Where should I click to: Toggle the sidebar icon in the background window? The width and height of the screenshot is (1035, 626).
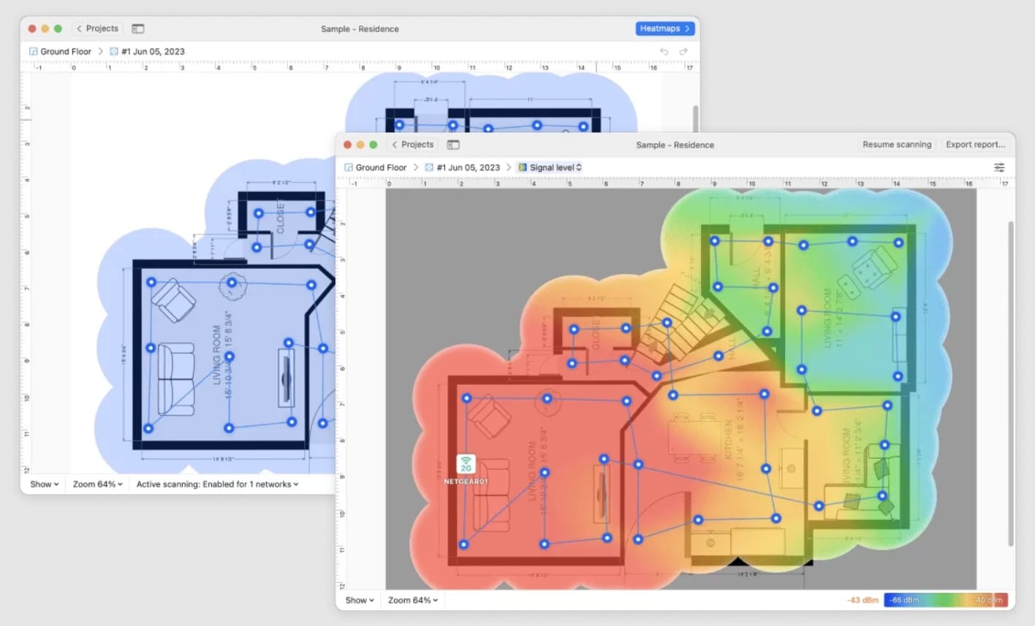(x=138, y=28)
